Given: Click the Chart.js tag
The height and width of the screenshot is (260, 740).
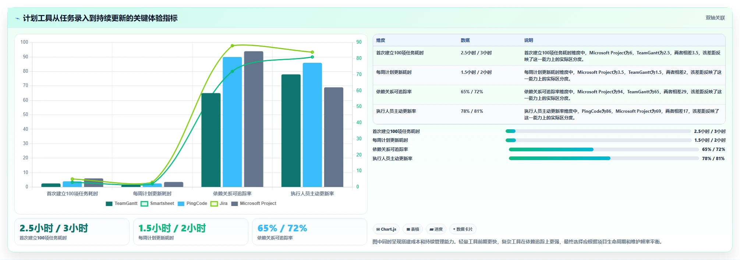Looking at the screenshot, I should pyautogui.click(x=386, y=229).
